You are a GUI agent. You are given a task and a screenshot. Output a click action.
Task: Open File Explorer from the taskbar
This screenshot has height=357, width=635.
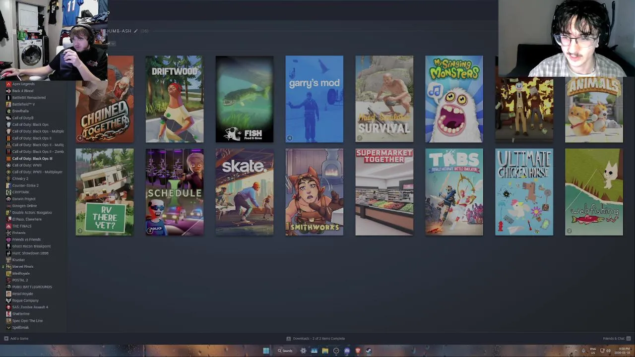tap(325, 351)
